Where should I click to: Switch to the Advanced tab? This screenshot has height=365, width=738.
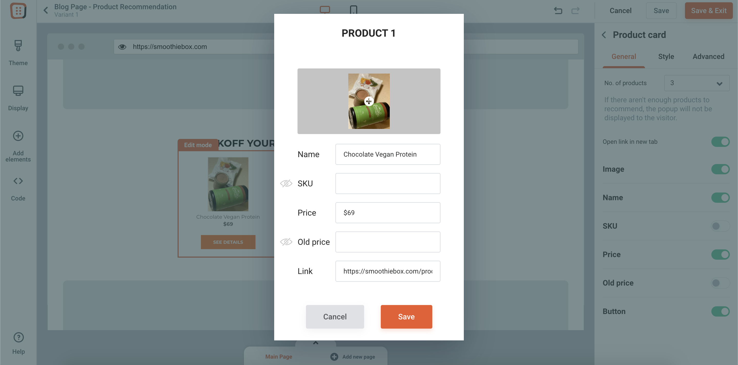pos(708,56)
